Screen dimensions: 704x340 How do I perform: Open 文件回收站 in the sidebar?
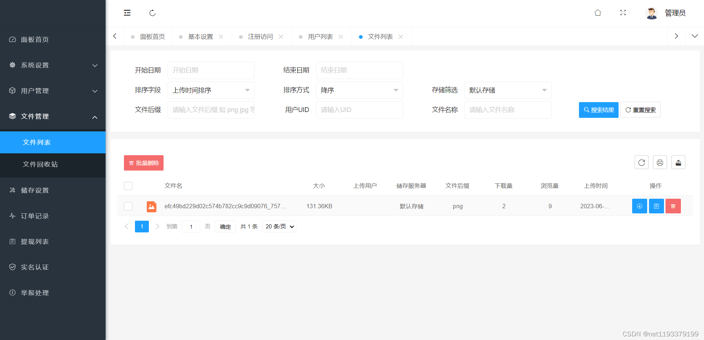point(53,164)
